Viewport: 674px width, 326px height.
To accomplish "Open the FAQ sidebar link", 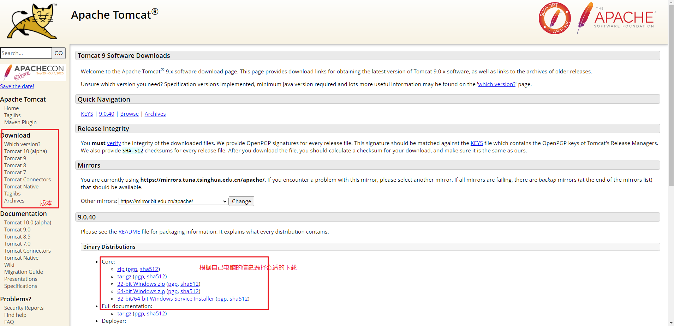I will [x=9, y=322].
